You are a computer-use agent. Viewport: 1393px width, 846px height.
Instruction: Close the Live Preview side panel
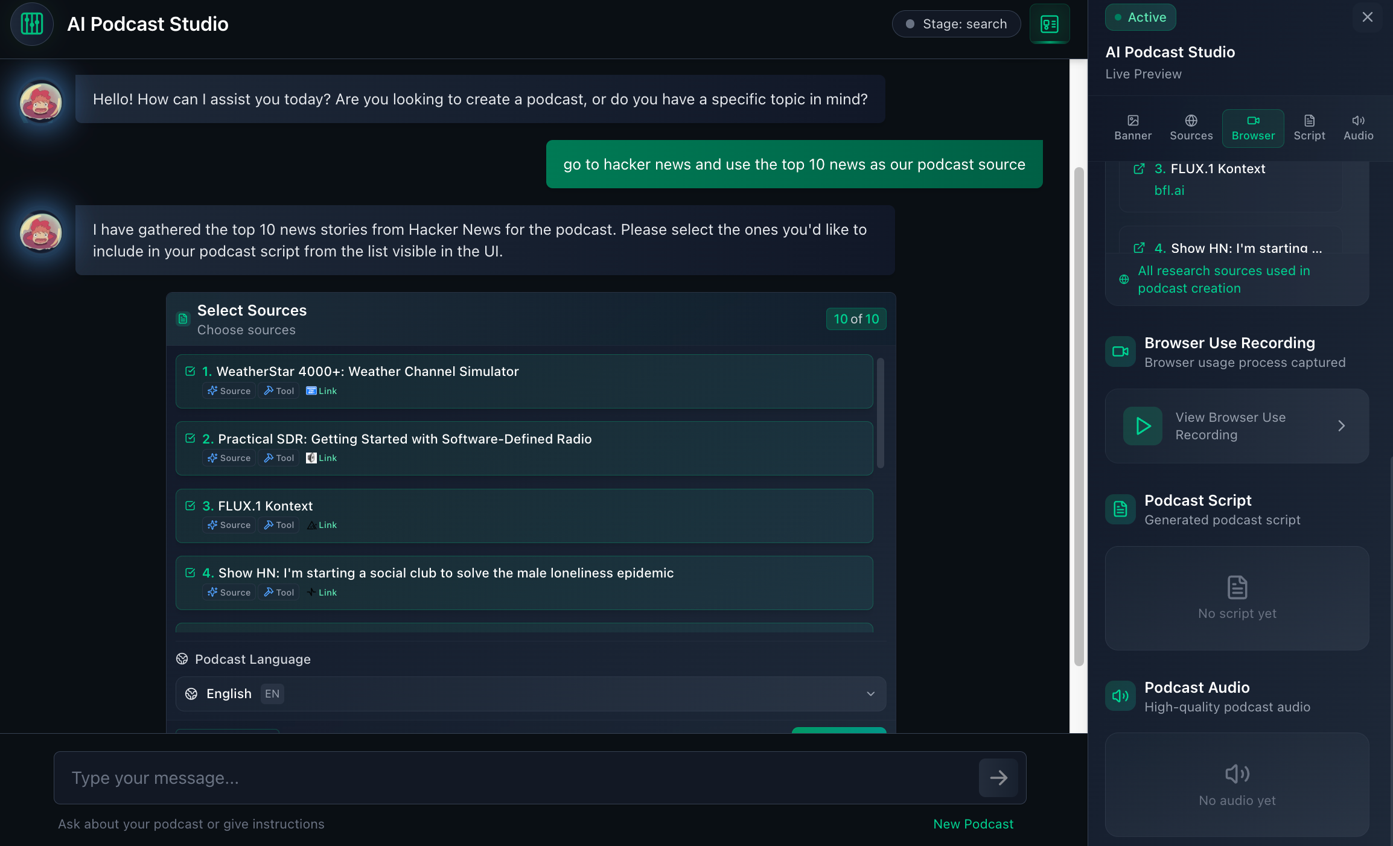pyautogui.click(x=1367, y=17)
